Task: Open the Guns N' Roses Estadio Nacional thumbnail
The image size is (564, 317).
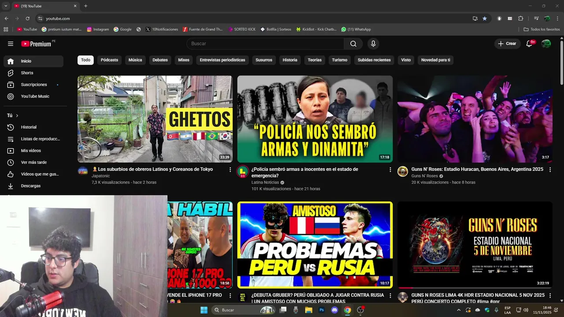Action: tap(475, 245)
